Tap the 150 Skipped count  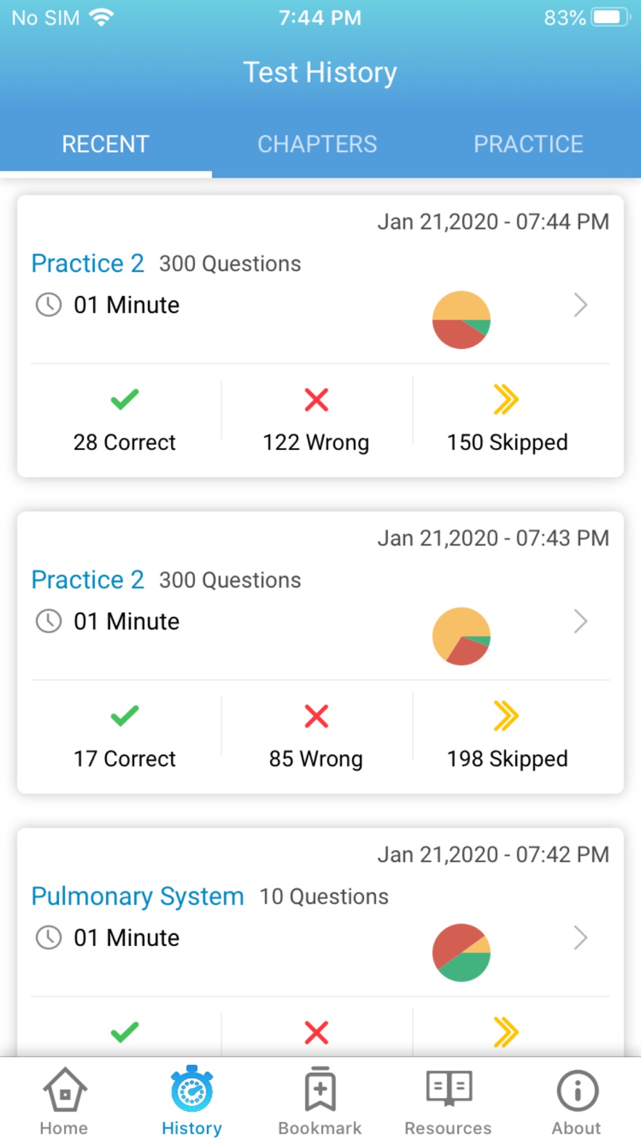[x=507, y=442]
